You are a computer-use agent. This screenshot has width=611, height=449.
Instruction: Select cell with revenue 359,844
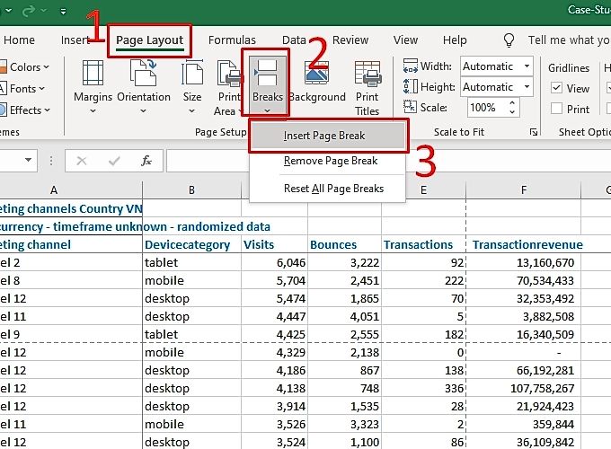pyautogui.click(x=524, y=424)
